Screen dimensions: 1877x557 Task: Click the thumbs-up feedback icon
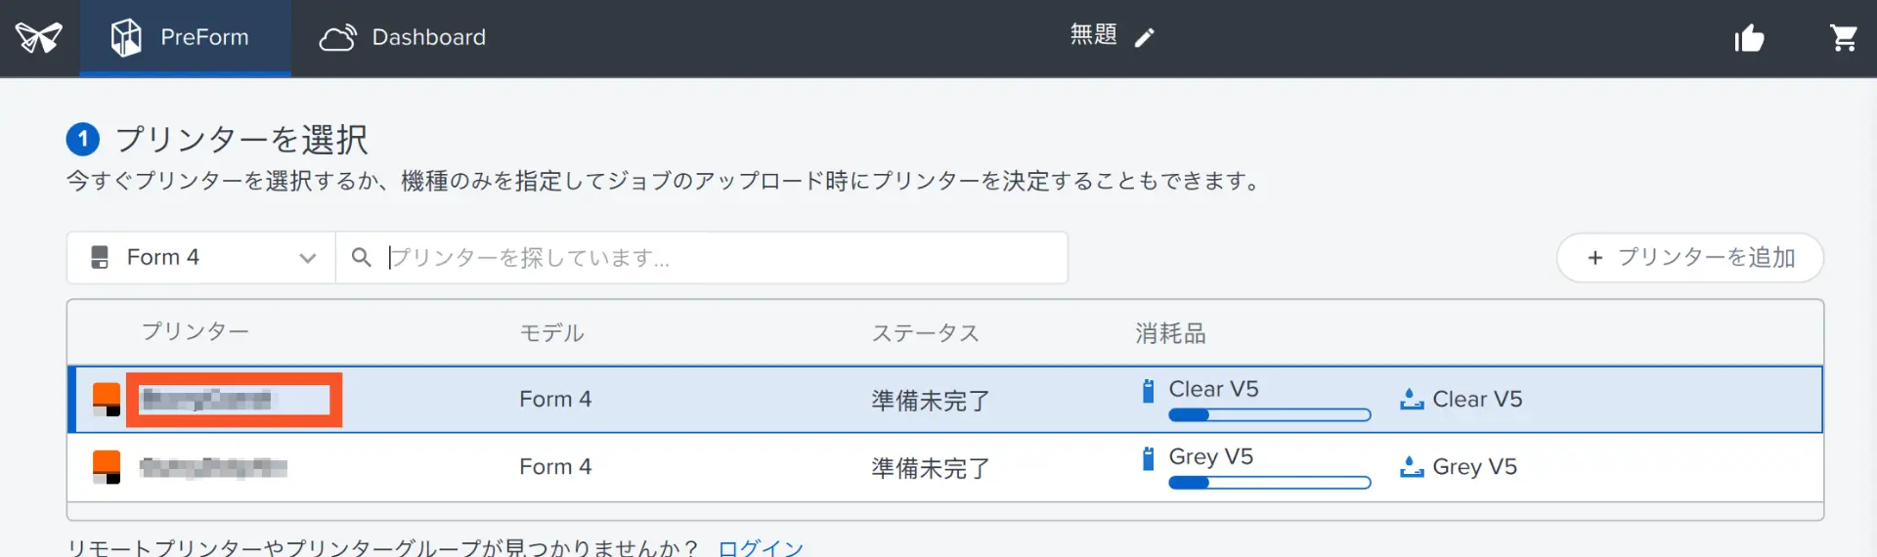point(1749,38)
